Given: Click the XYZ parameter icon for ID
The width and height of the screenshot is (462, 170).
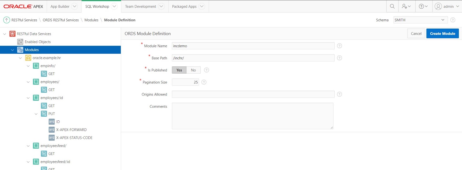Looking at the screenshot, I should point(52,122).
